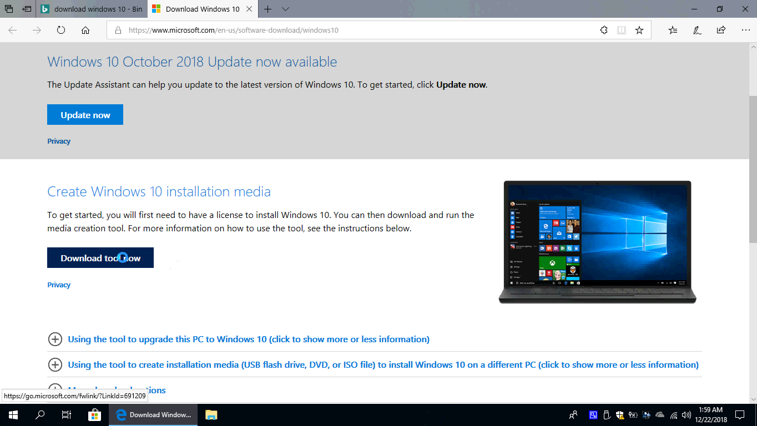757x426 pixels.
Task: Refresh the current page
Action: pyautogui.click(x=61, y=31)
